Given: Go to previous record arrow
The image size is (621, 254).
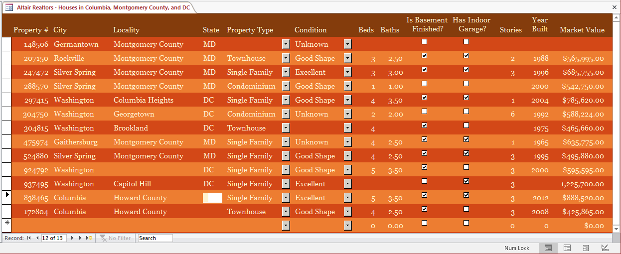Looking at the screenshot, I should (37, 238).
